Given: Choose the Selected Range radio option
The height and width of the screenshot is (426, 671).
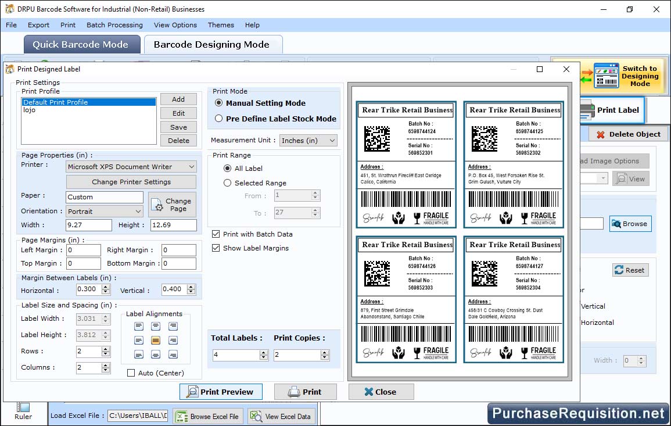Looking at the screenshot, I should point(228,183).
